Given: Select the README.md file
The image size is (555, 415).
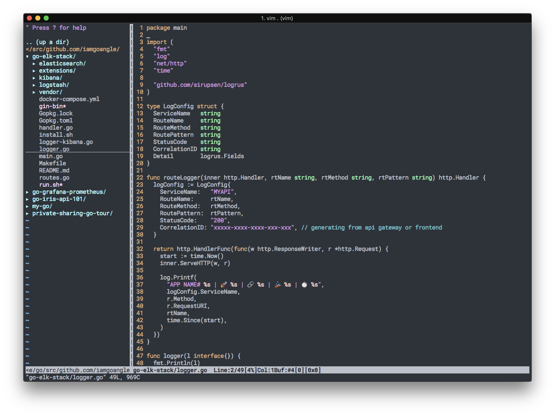Looking at the screenshot, I should [54, 170].
